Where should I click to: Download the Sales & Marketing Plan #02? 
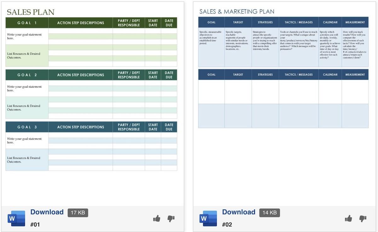point(238,212)
